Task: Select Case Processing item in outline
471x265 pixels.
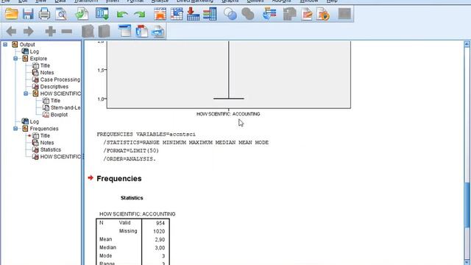Action: (x=60, y=79)
